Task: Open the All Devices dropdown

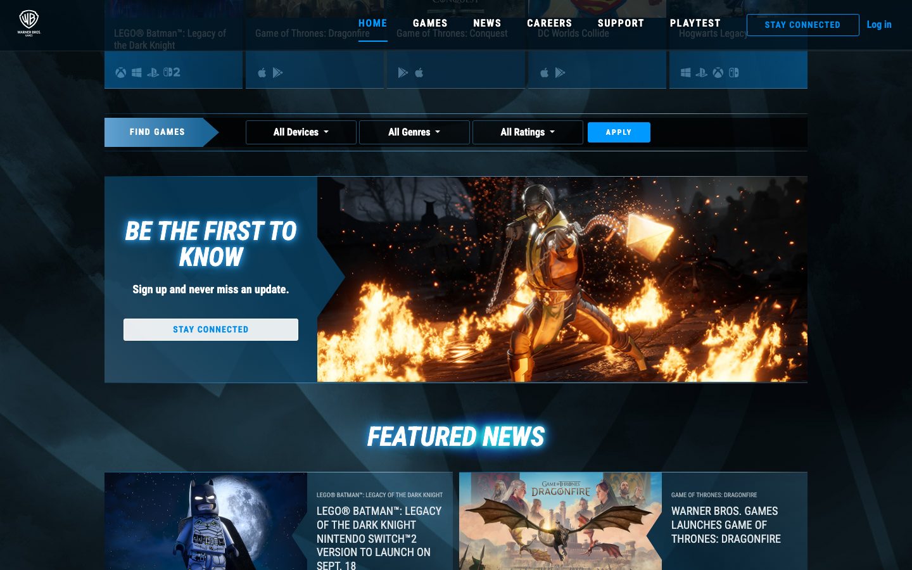Action: coord(301,132)
